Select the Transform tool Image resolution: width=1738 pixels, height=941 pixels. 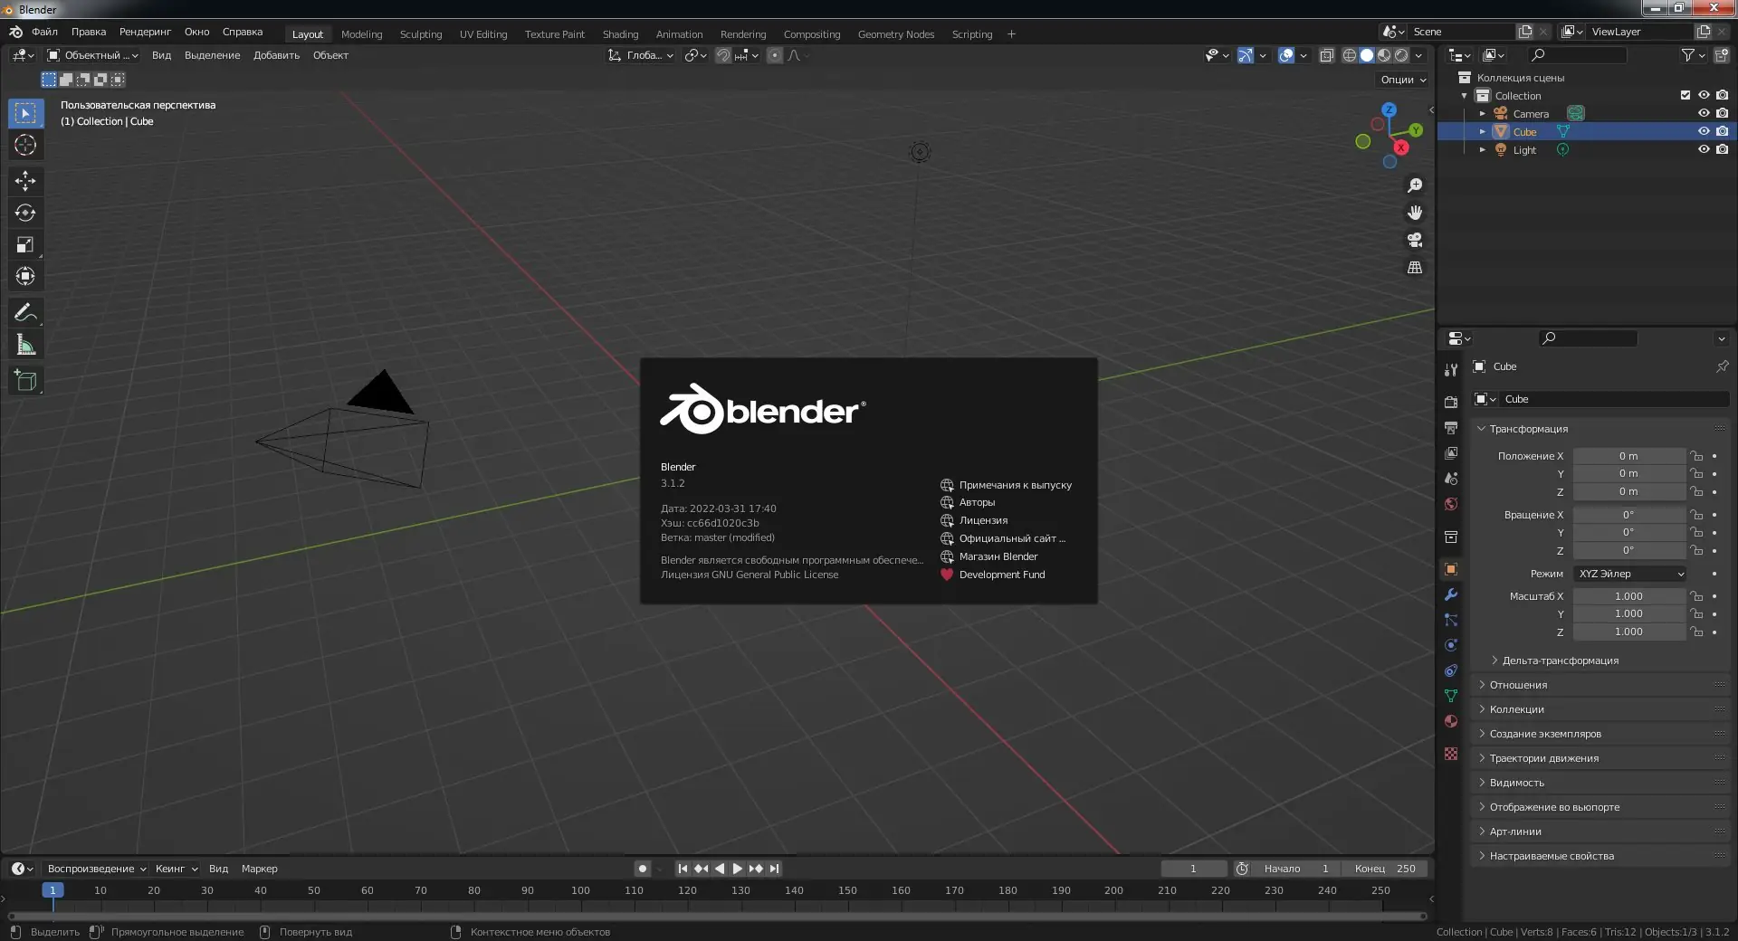pyautogui.click(x=25, y=276)
